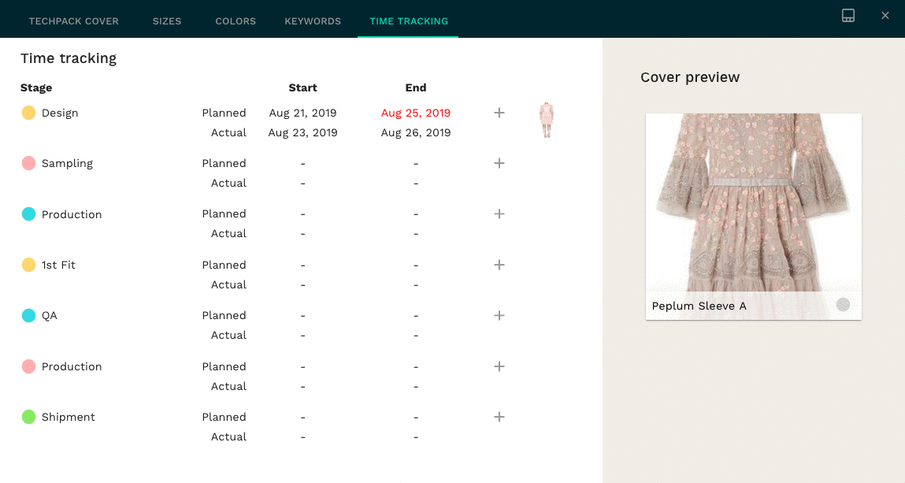The width and height of the screenshot is (905, 483).
Task: Switch to the Sizes tab
Action: coord(167,21)
